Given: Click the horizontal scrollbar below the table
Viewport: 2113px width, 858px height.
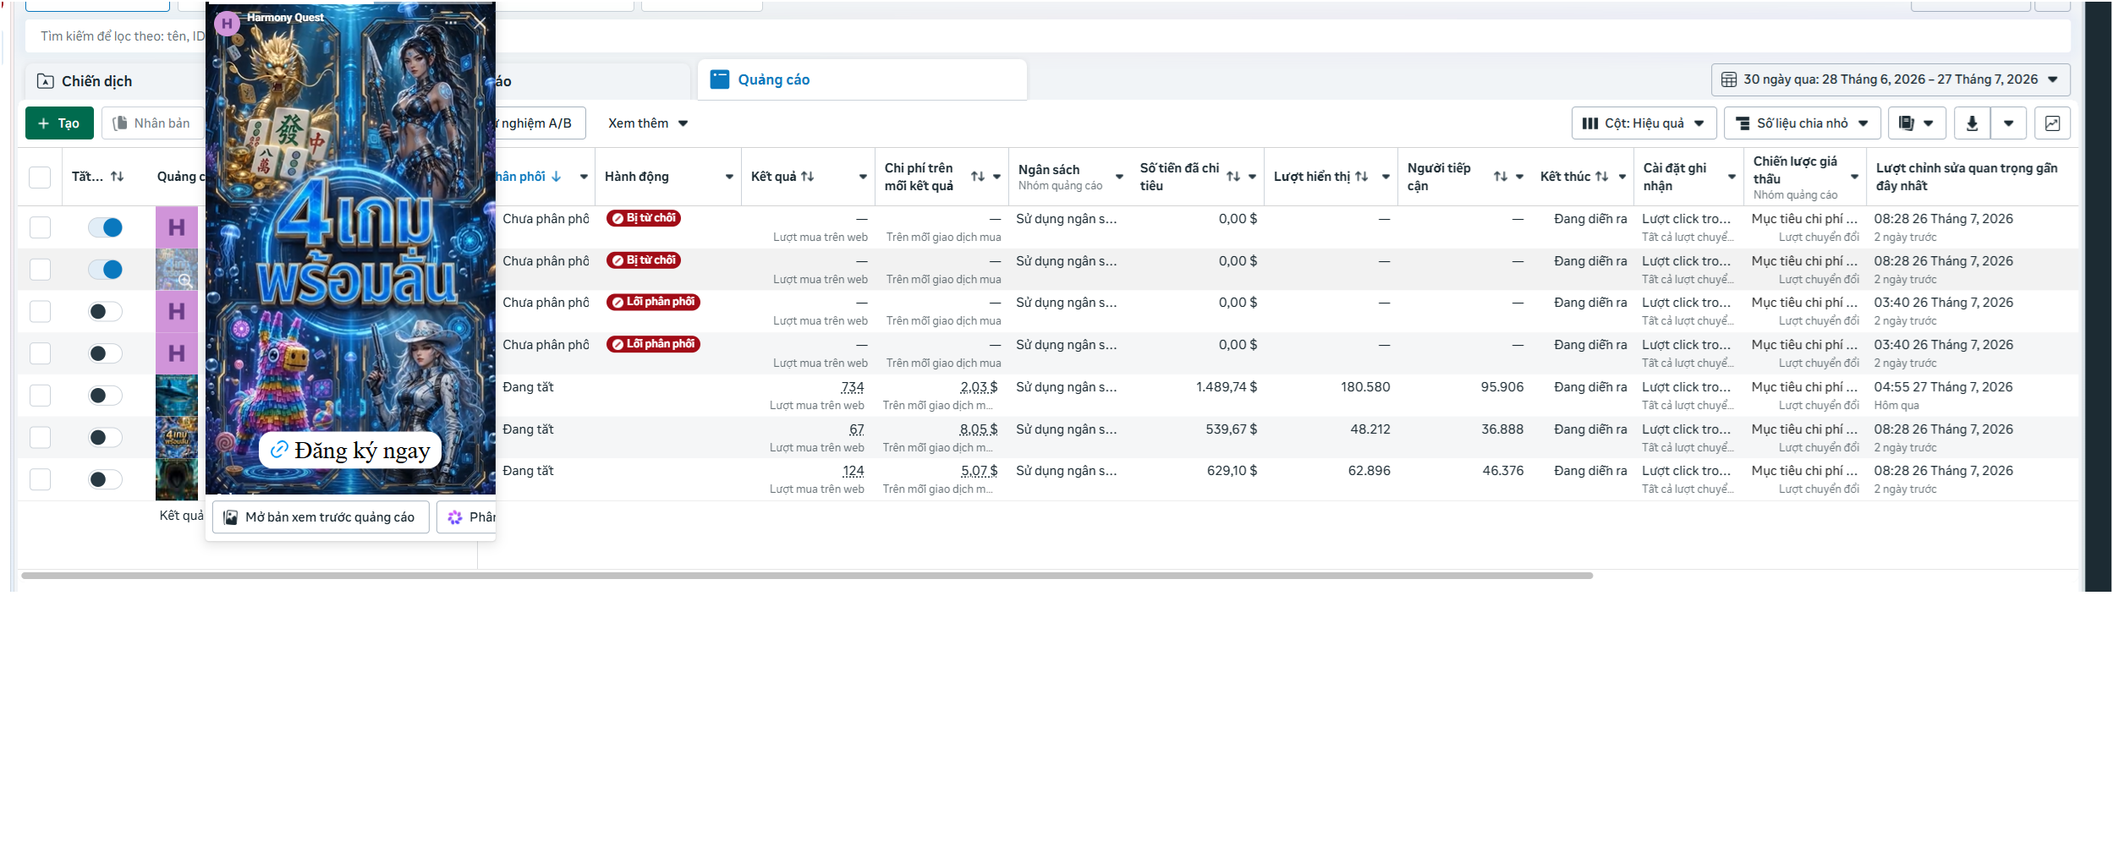Looking at the screenshot, I should (807, 576).
